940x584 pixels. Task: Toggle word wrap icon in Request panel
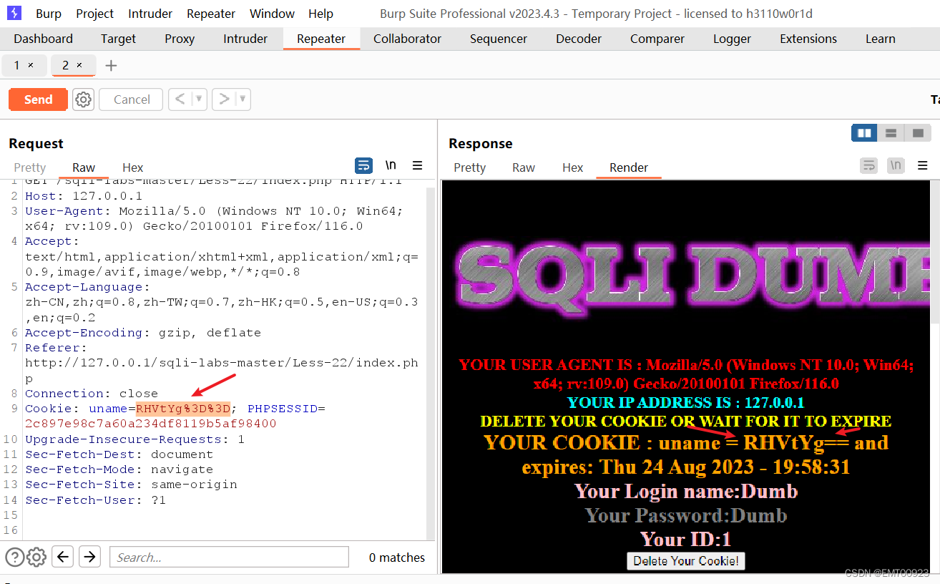point(364,165)
